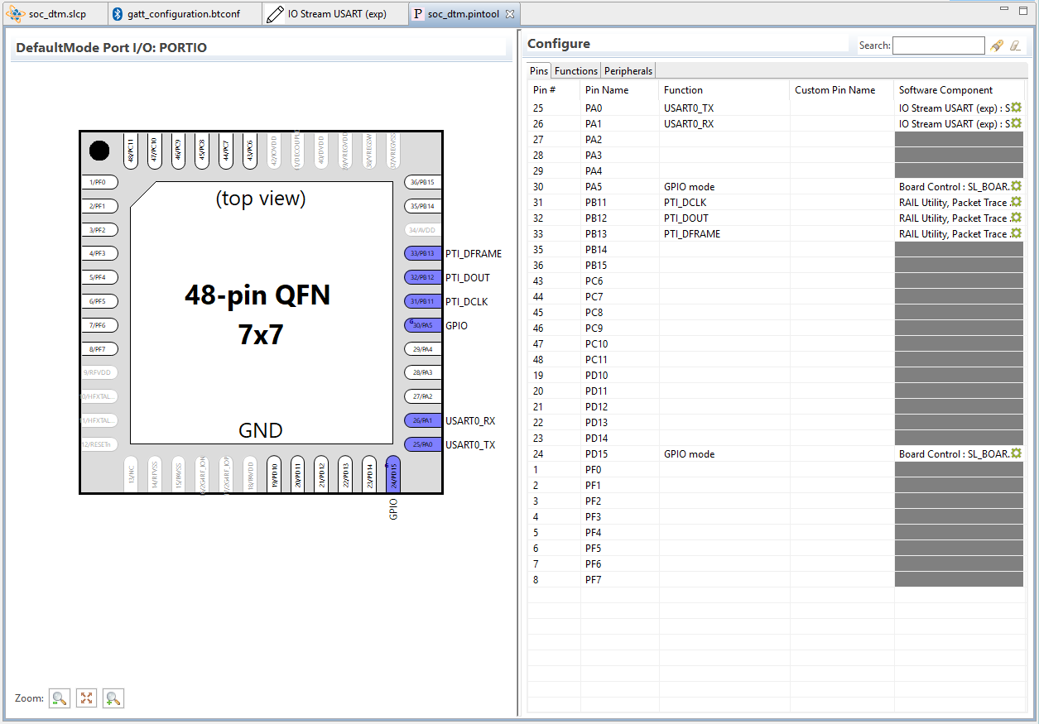Click the Software Component column header
This screenshot has height=724, width=1039.
tap(945, 90)
